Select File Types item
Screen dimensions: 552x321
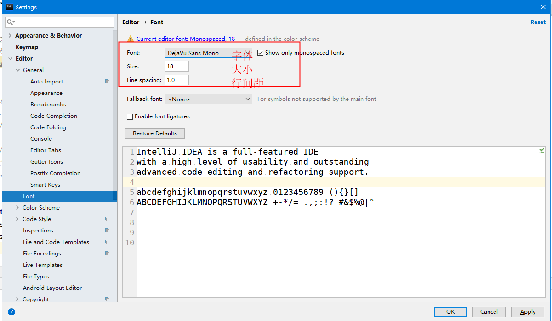pos(36,277)
